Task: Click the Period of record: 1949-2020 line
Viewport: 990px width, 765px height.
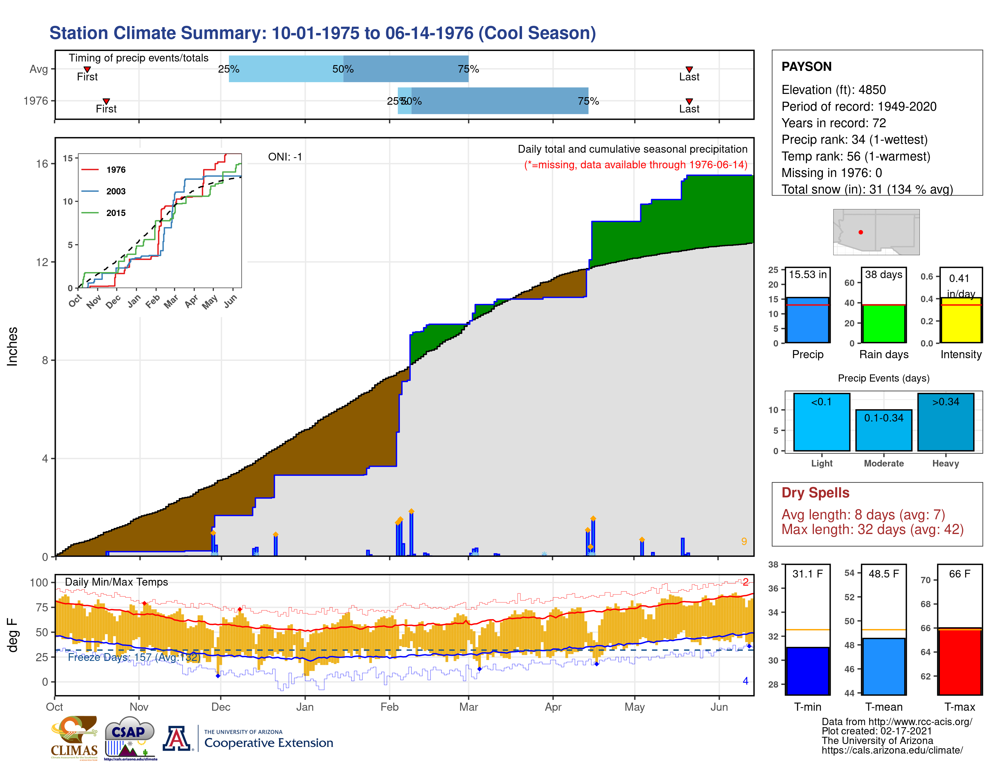Action: (859, 106)
